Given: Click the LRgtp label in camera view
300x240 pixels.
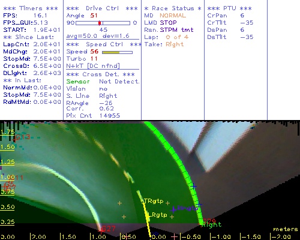Looking at the screenshot, I should [x=157, y=215].
